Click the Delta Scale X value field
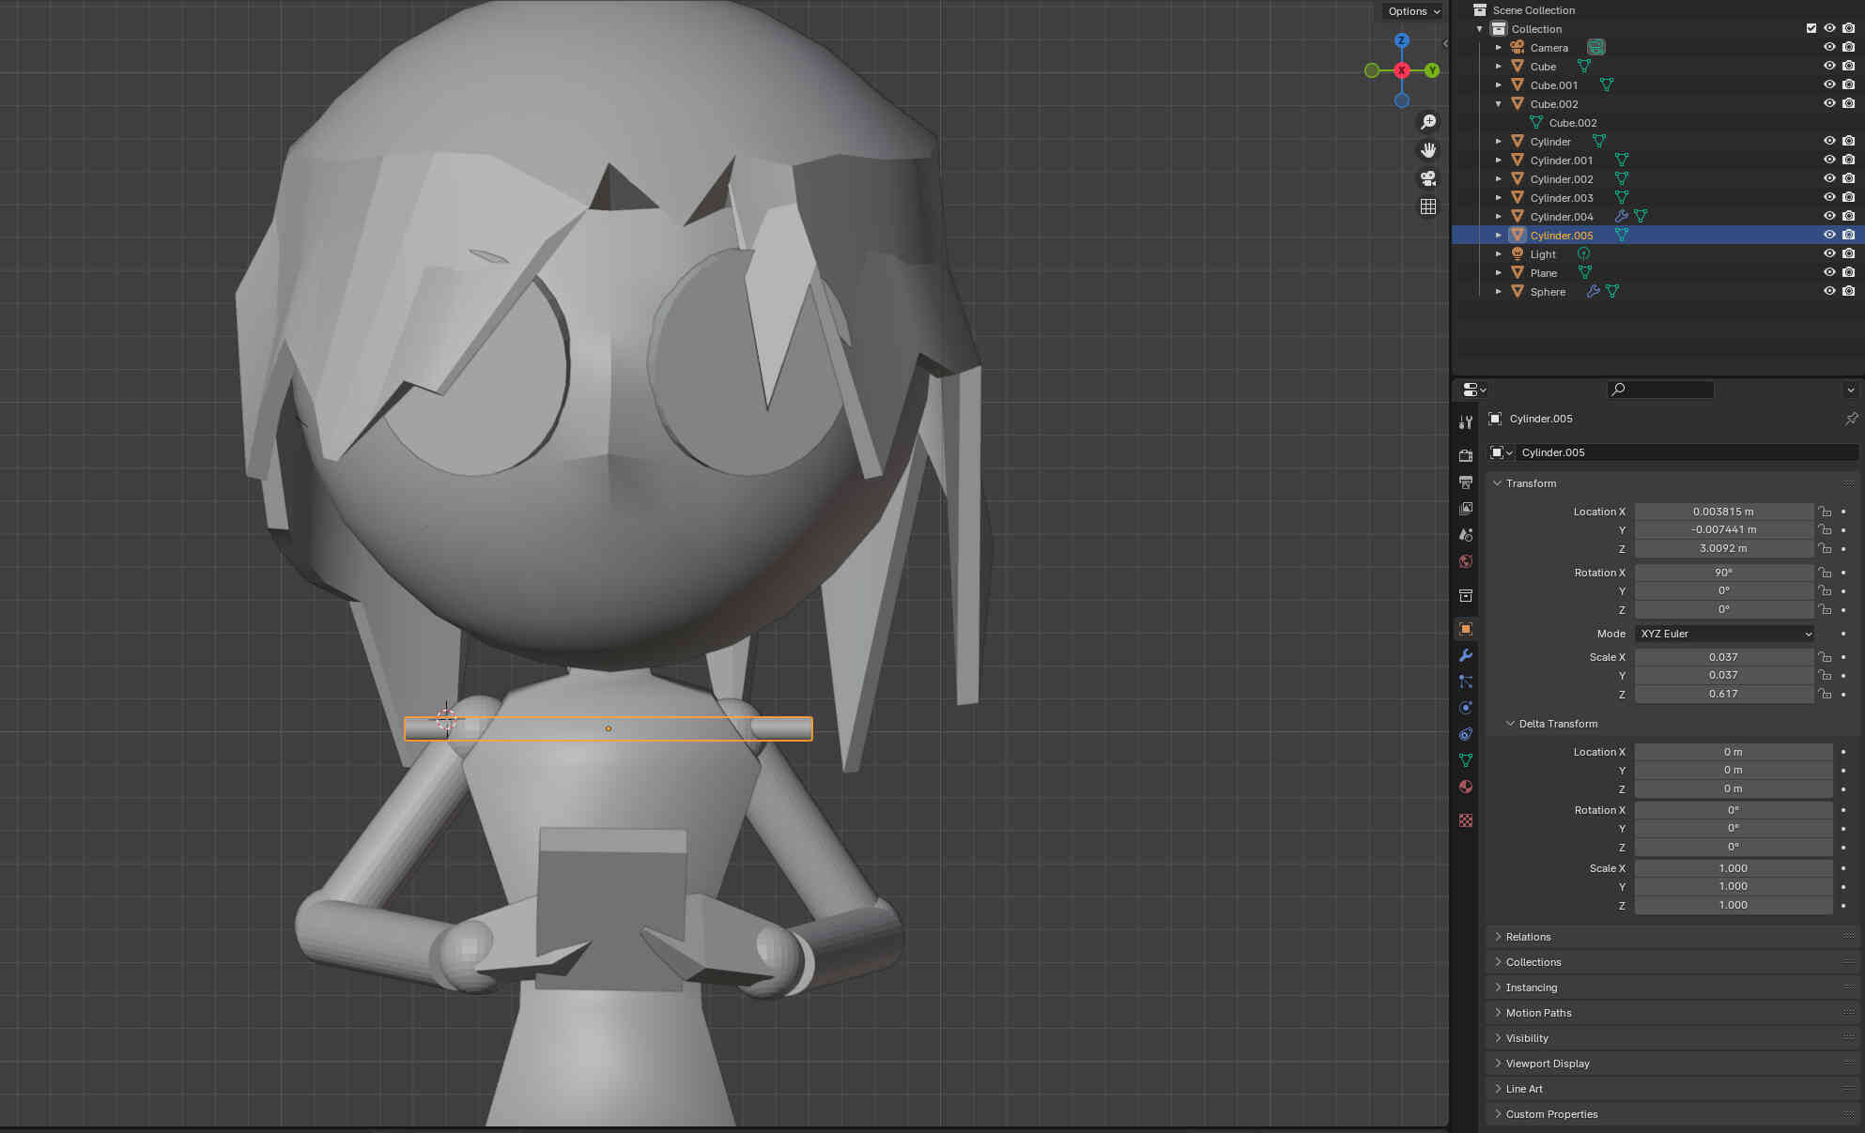Viewport: 1865px width, 1133px height. [1734, 868]
